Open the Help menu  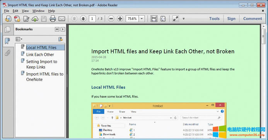(51, 11)
